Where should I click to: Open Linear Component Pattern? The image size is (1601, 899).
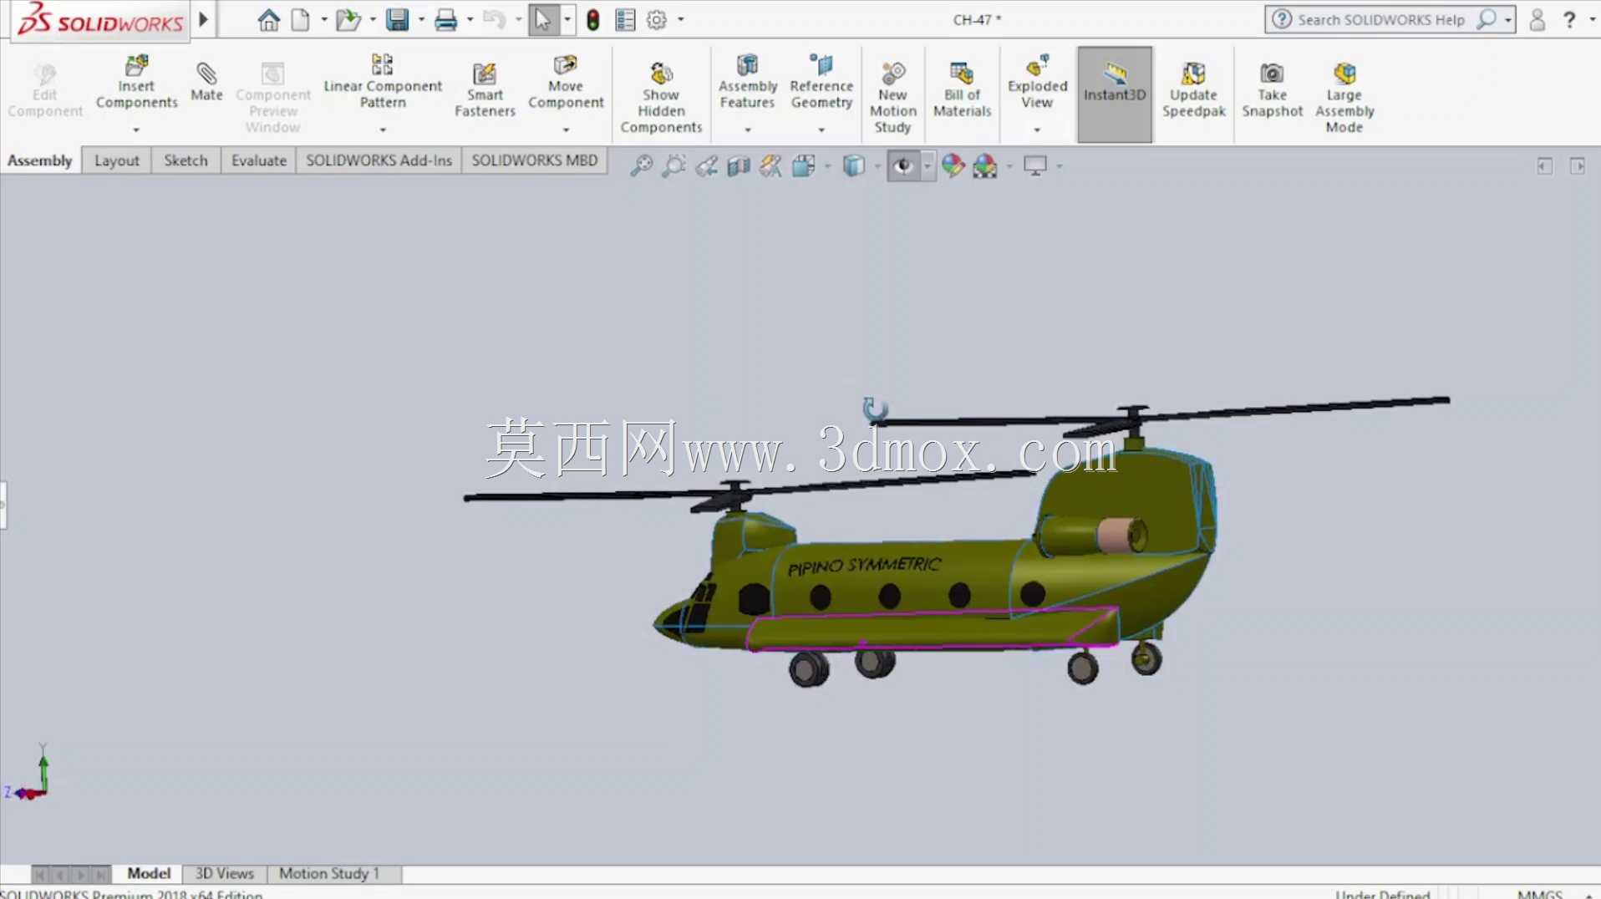pos(383,82)
